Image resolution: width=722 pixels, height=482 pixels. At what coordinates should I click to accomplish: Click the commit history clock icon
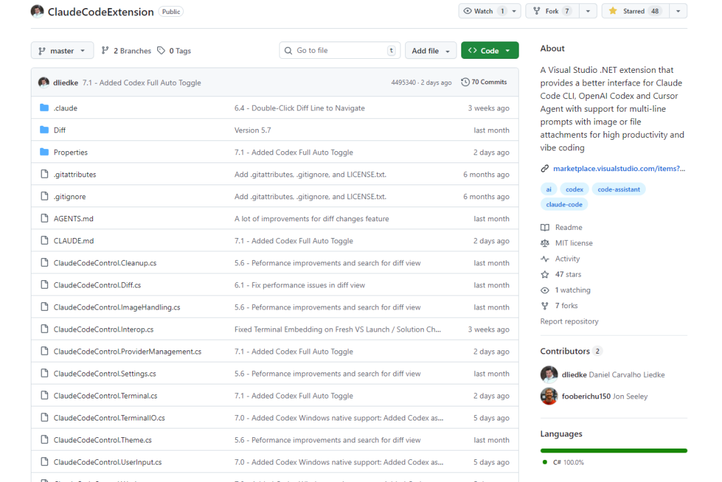pos(465,82)
